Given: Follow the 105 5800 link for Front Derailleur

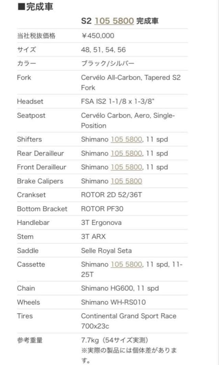Looking at the screenshot, I should pos(126,167).
